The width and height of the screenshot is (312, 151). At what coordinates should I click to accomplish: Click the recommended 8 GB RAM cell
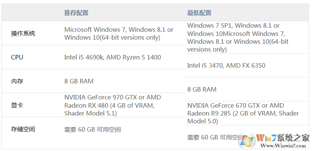[x=79, y=81]
